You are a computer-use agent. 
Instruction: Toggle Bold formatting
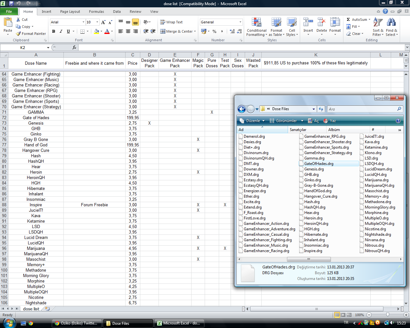point(53,31)
